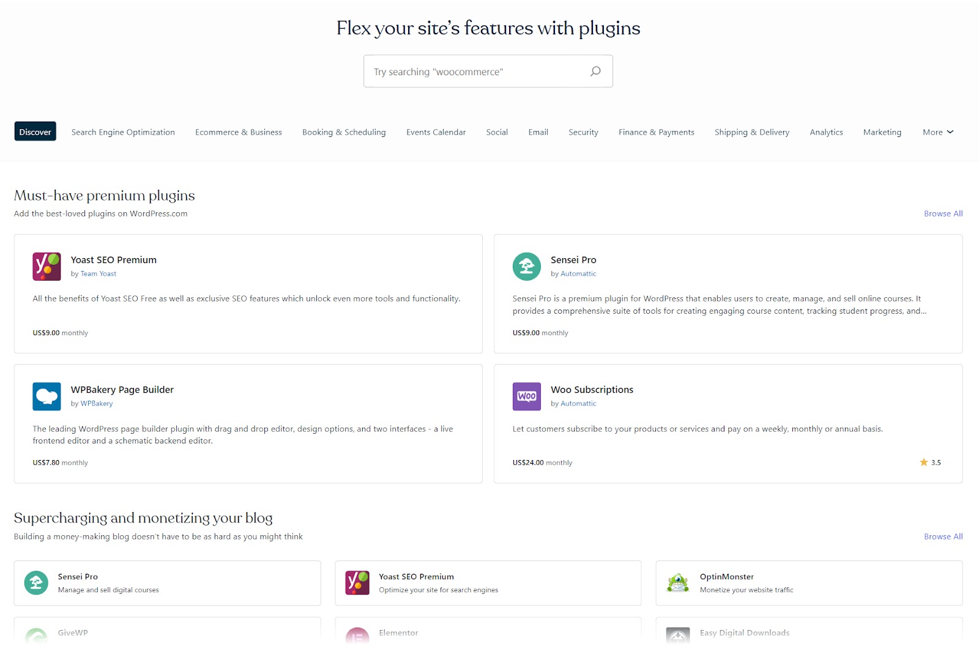Image resolution: width=979 pixels, height=649 pixels.
Task: Browse all blog monetizing plugins
Action: (943, 536)
